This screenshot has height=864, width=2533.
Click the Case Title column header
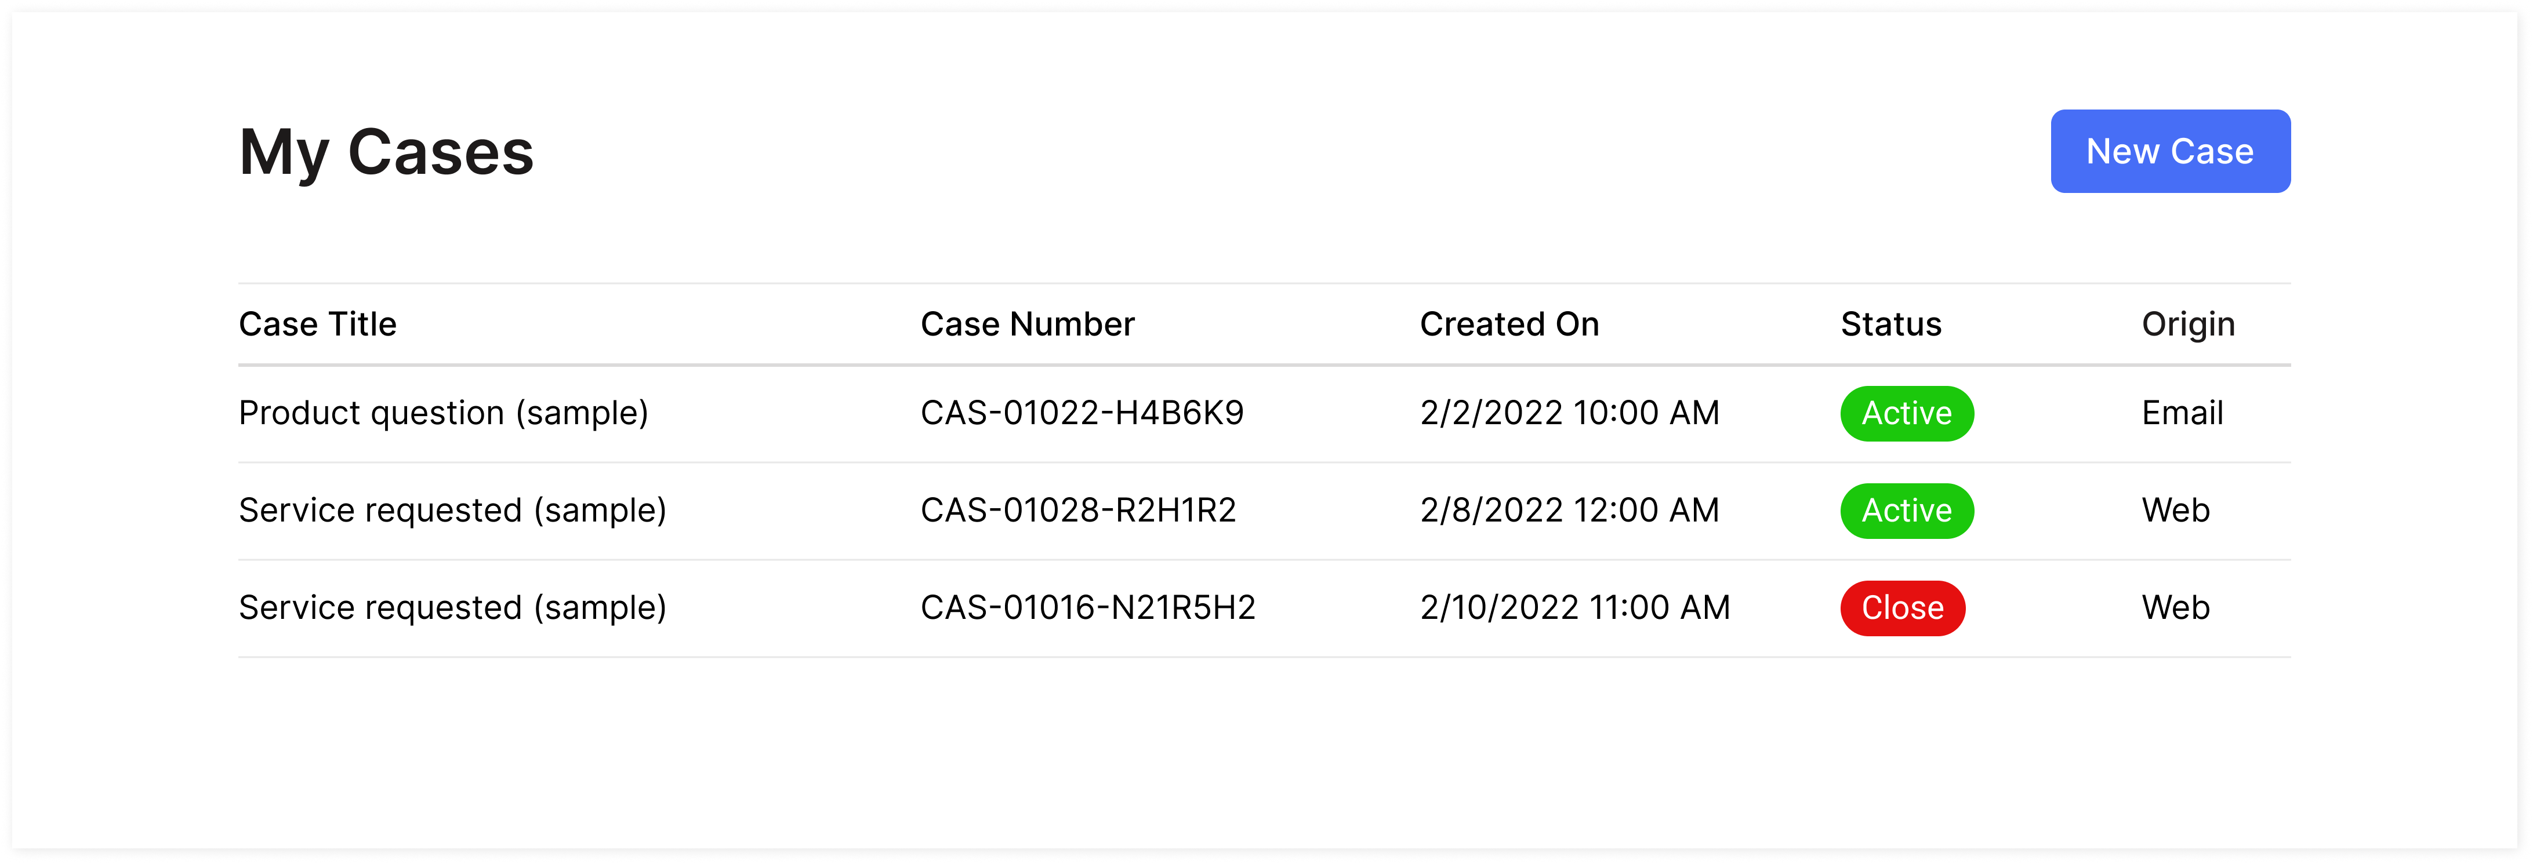pyautogui.click(x=318, y=325)
